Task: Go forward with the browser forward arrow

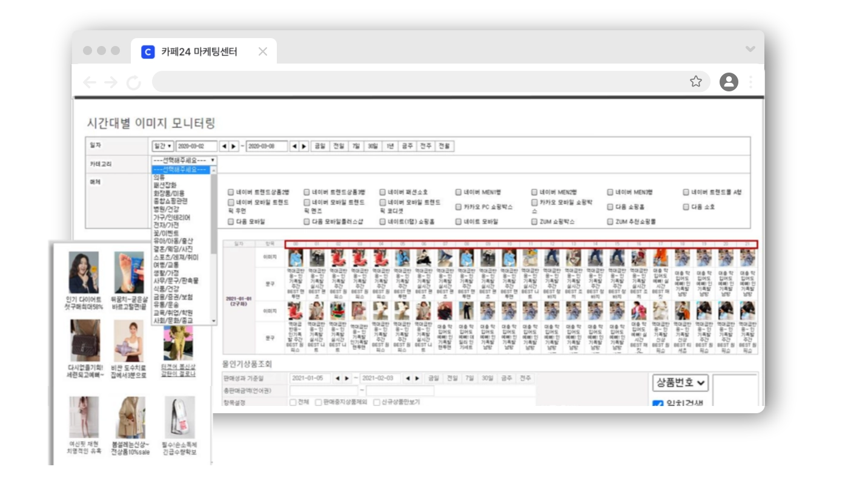Action: 111,82
